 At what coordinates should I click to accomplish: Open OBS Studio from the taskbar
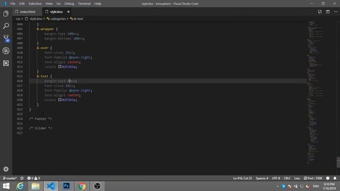97,186
